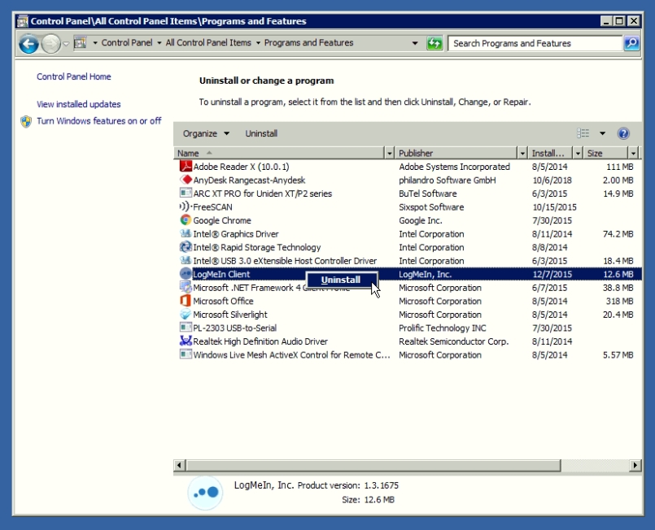The image size is (655, 530).
Task: Click the All Control Panel Items breadcrumb
Action: [208, 42]
